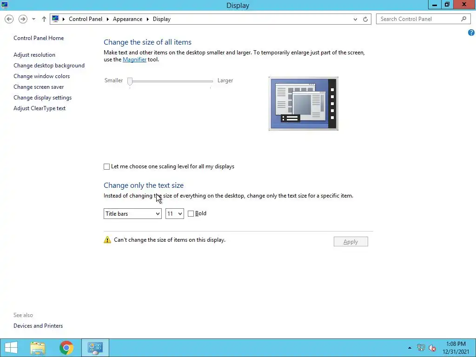Click the network tray icon

421,348
